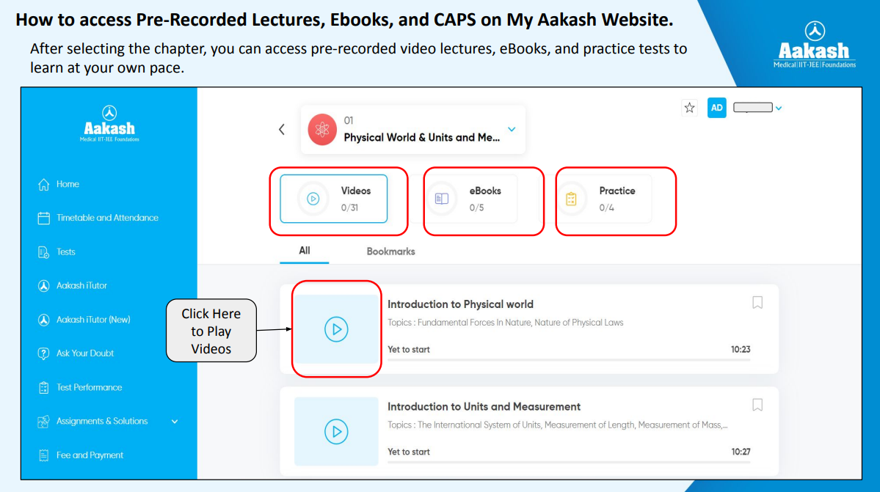The image size is (880, 492).
Task: Open the Tests sidebar item
Action: coord(56,252)
